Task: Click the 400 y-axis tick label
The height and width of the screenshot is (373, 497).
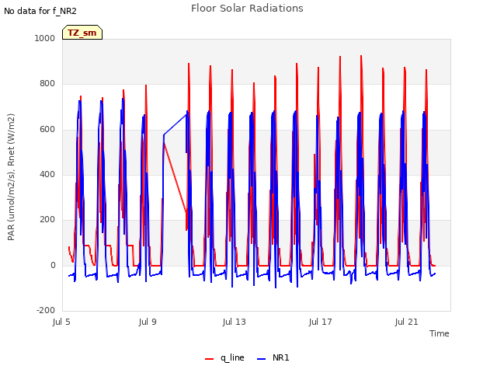Action: tap(47, 174)
